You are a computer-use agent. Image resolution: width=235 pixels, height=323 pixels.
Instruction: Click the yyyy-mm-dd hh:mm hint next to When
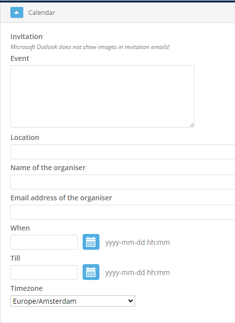coord(138,242)
